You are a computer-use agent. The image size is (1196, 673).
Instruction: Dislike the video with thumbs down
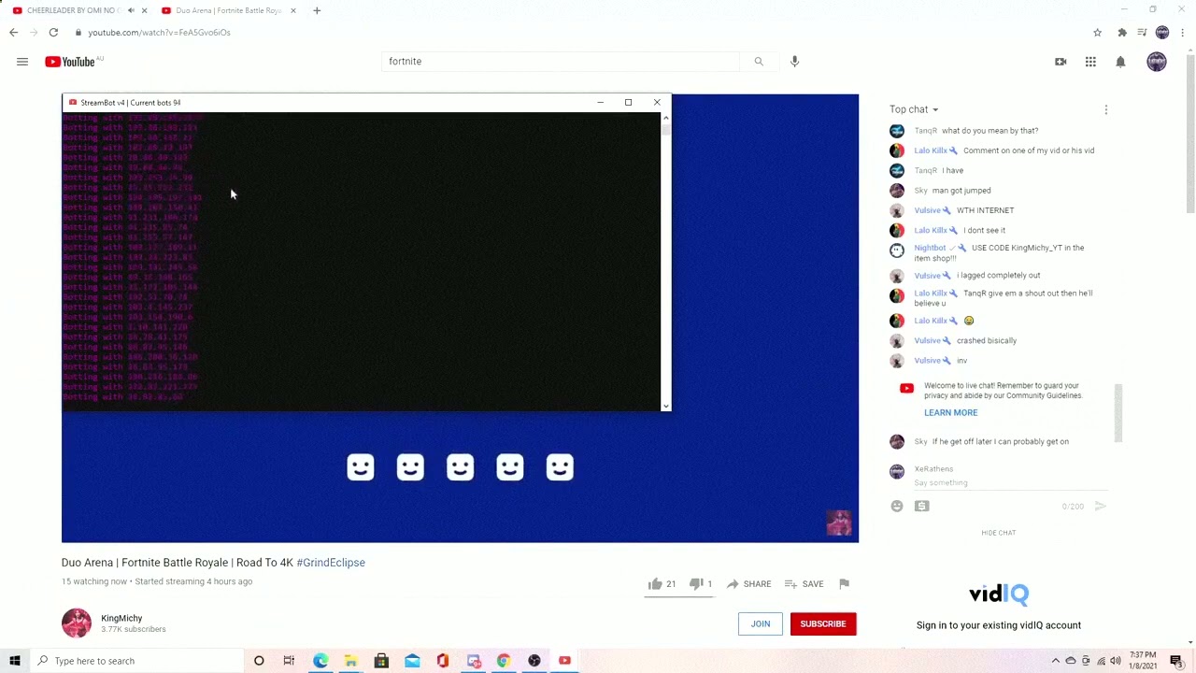(x=696, y=584)
